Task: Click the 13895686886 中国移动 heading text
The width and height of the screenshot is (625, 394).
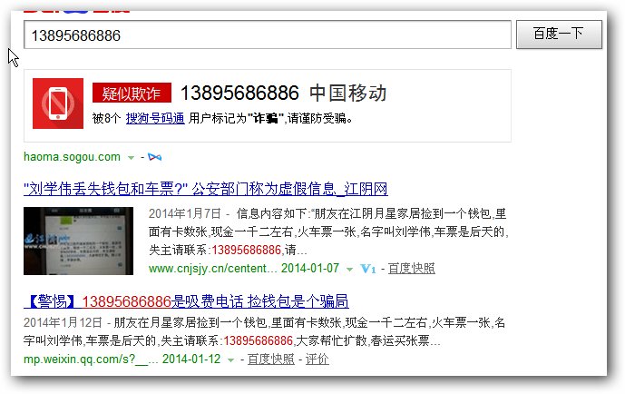Action: click(283, 94)
